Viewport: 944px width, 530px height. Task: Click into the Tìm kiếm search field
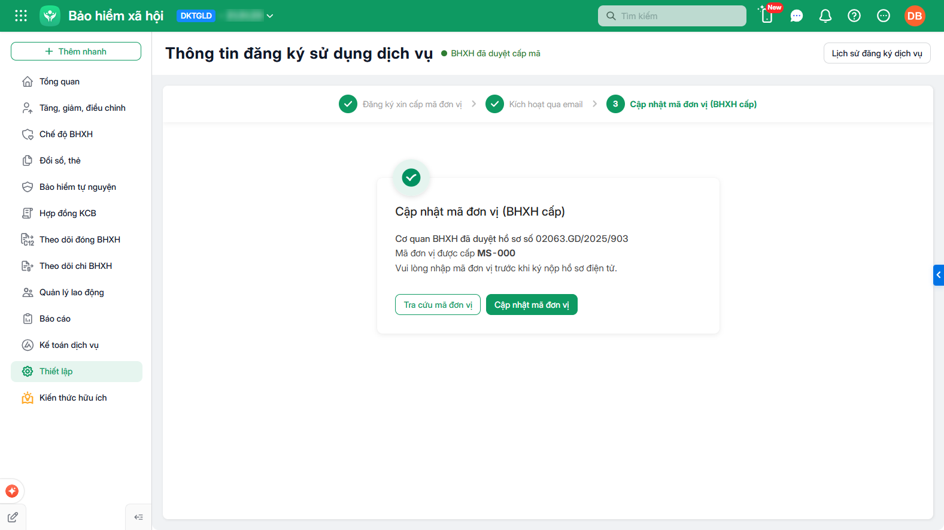[672, 16]
